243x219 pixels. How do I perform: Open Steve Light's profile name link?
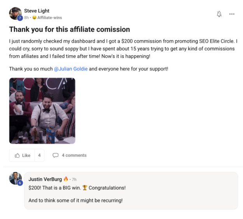coord(37,11)
